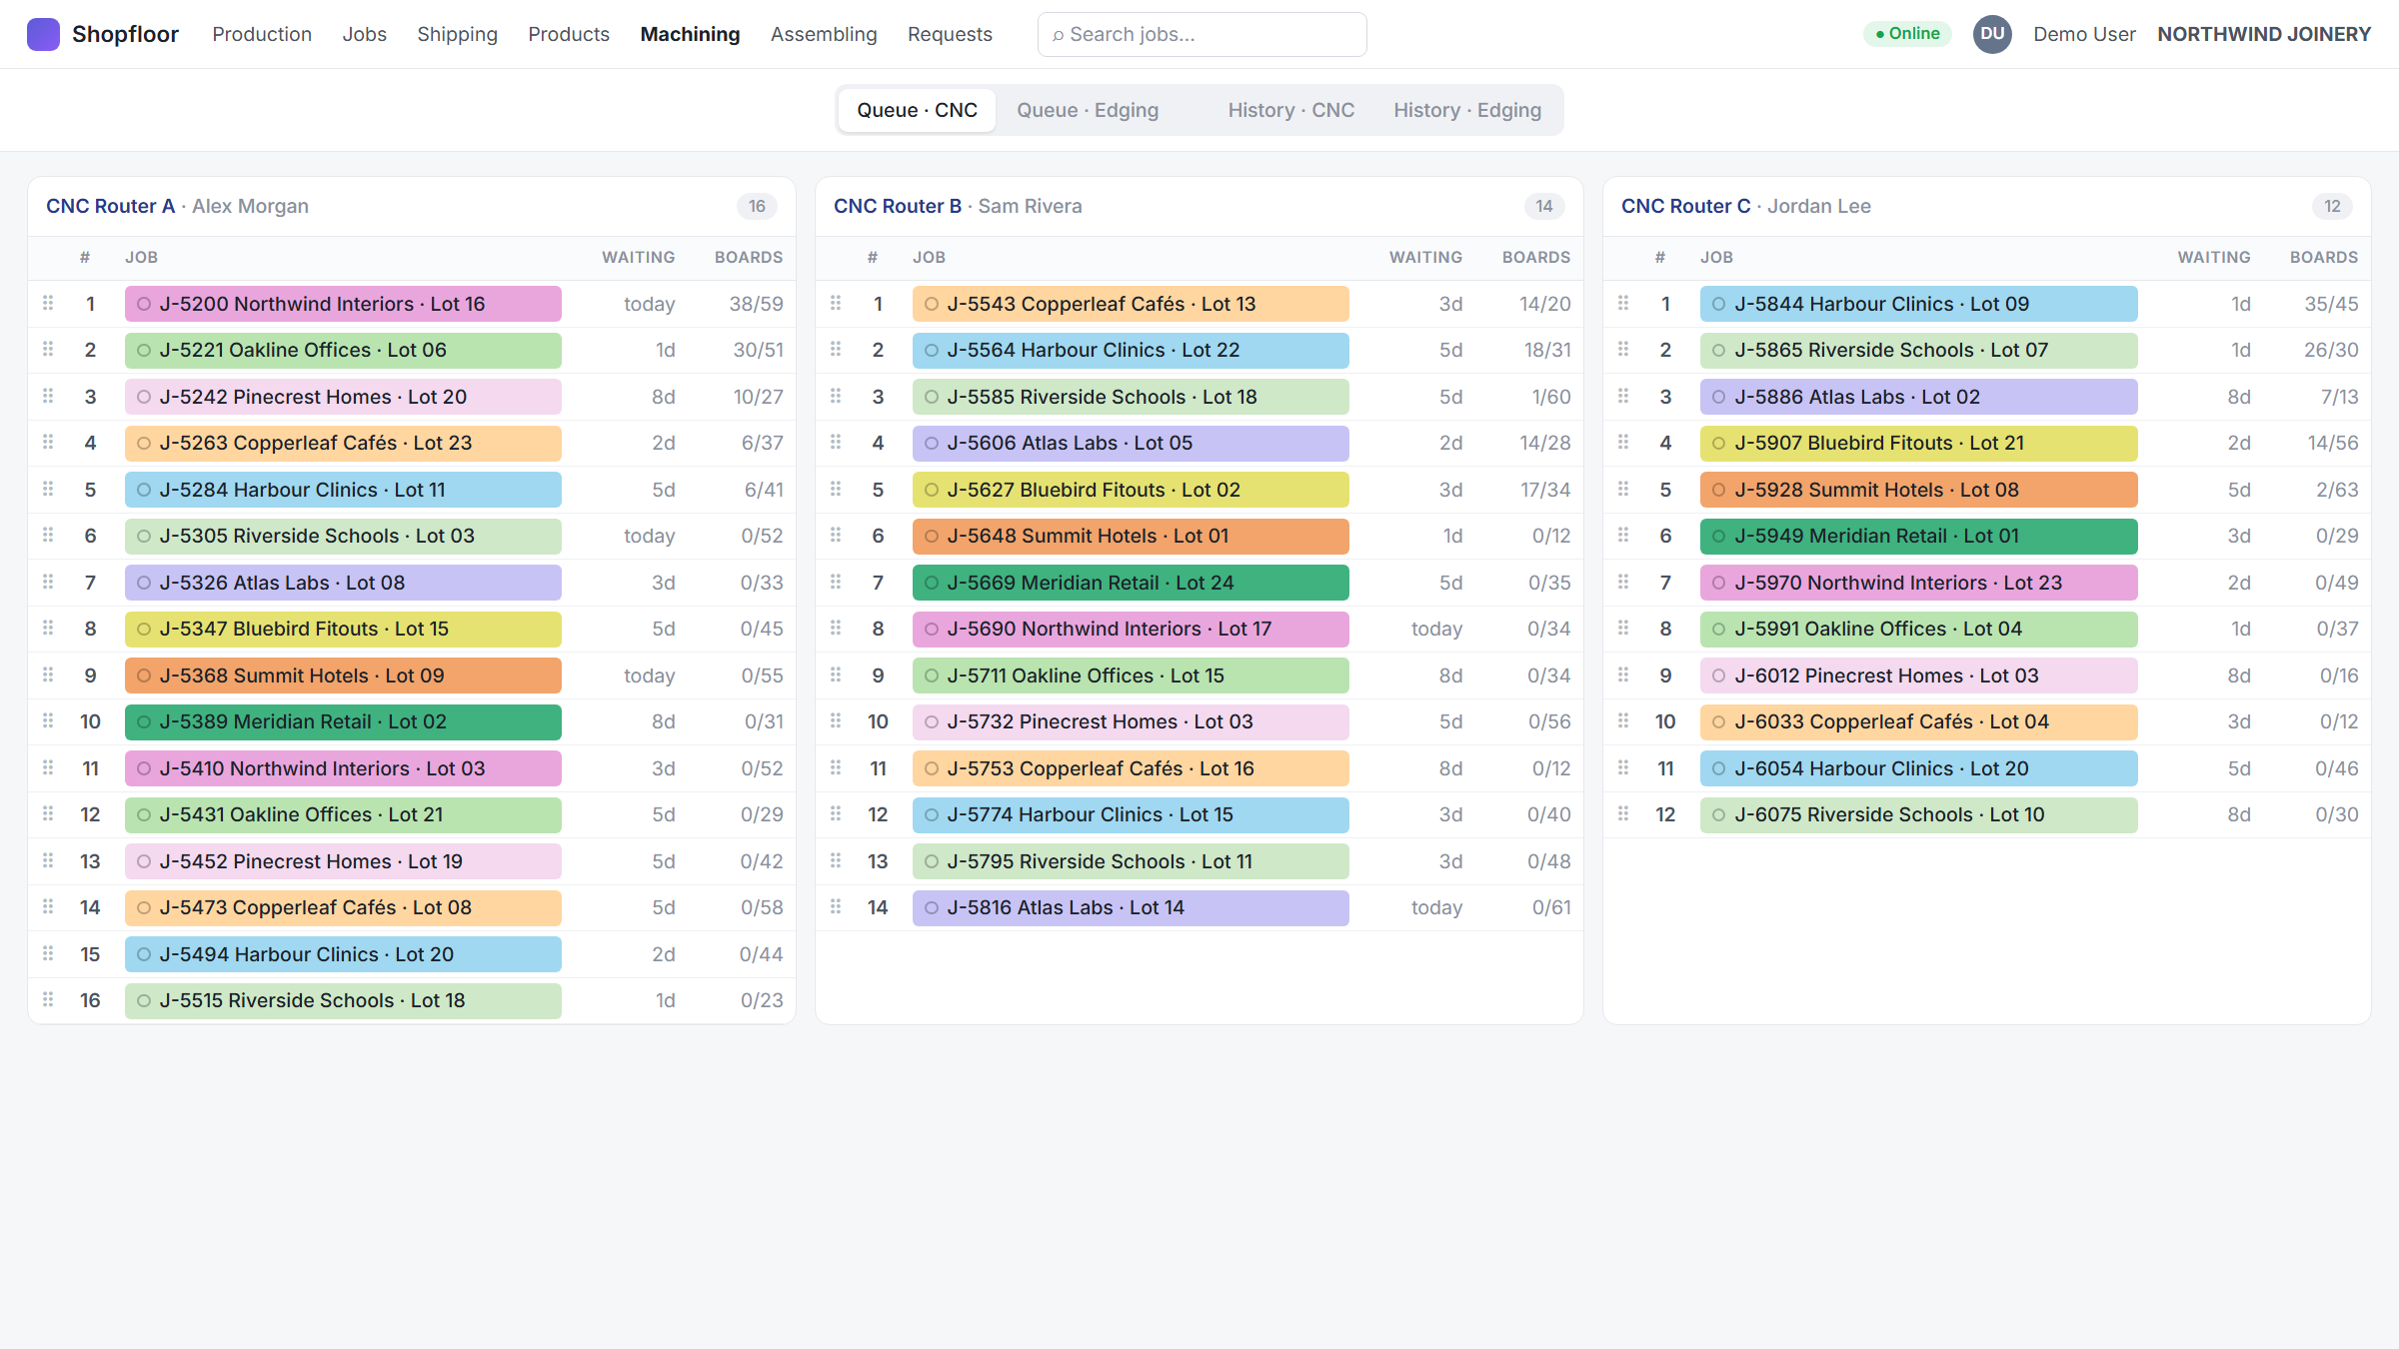2399x1349 pixels.
Task: Click drag handle of J-5543 Copperleaf Cafés row
Action: click(836, 303)
